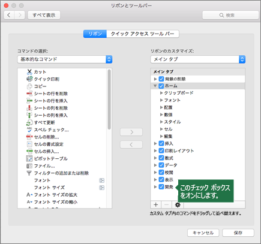The height and width of the screenshot is (244, 261).
Task: Click the scissors icon for カット
Action: point(29,72)
